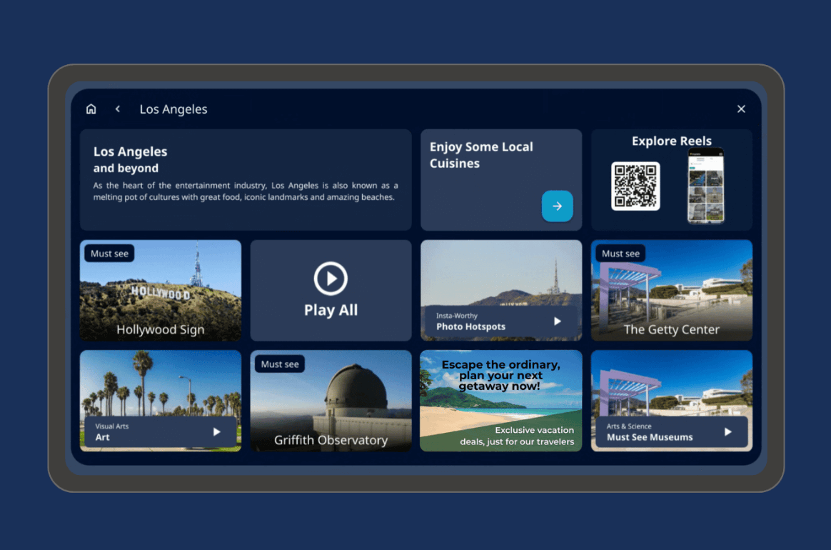Play the Must See Museums collection
This screenshot has height=550, width=831.
pos(728,432)
